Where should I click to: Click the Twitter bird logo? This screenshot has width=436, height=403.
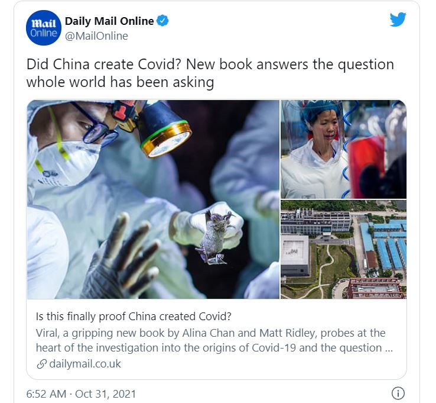click(398, 19)
